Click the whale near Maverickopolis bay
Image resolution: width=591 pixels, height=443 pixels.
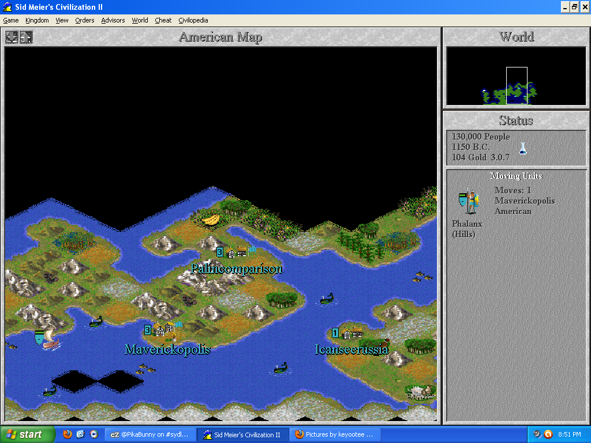pos(96,322)
